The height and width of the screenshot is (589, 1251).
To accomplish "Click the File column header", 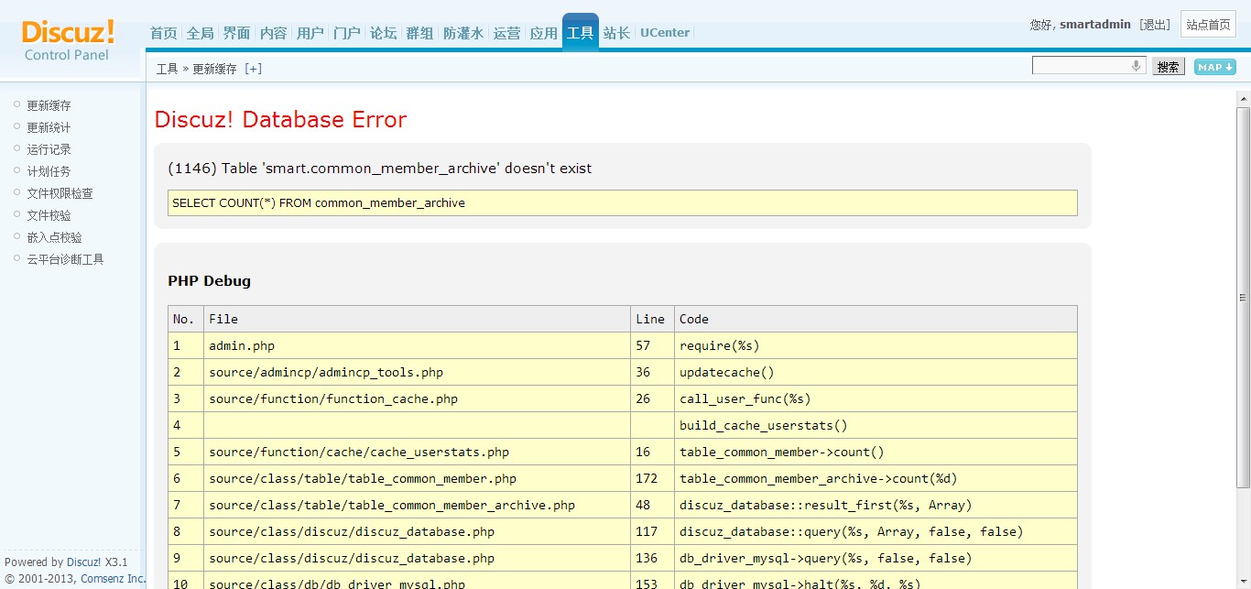I will pyautogui.click(x=418, y=319).
